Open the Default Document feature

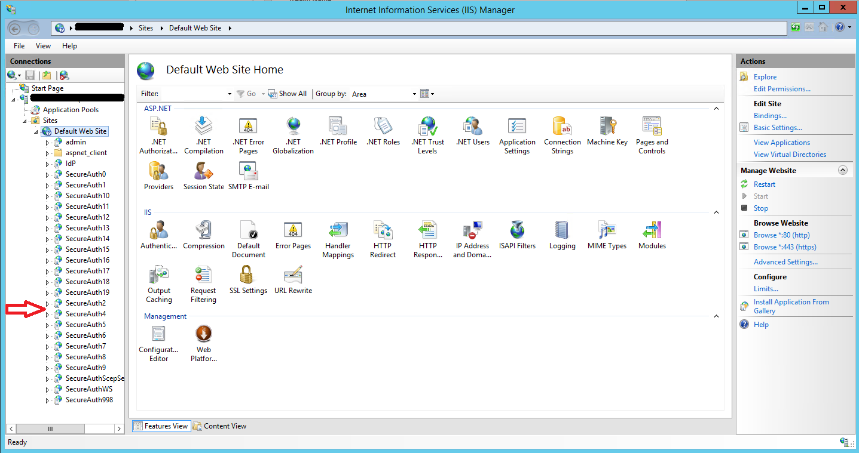click(248, 239)
